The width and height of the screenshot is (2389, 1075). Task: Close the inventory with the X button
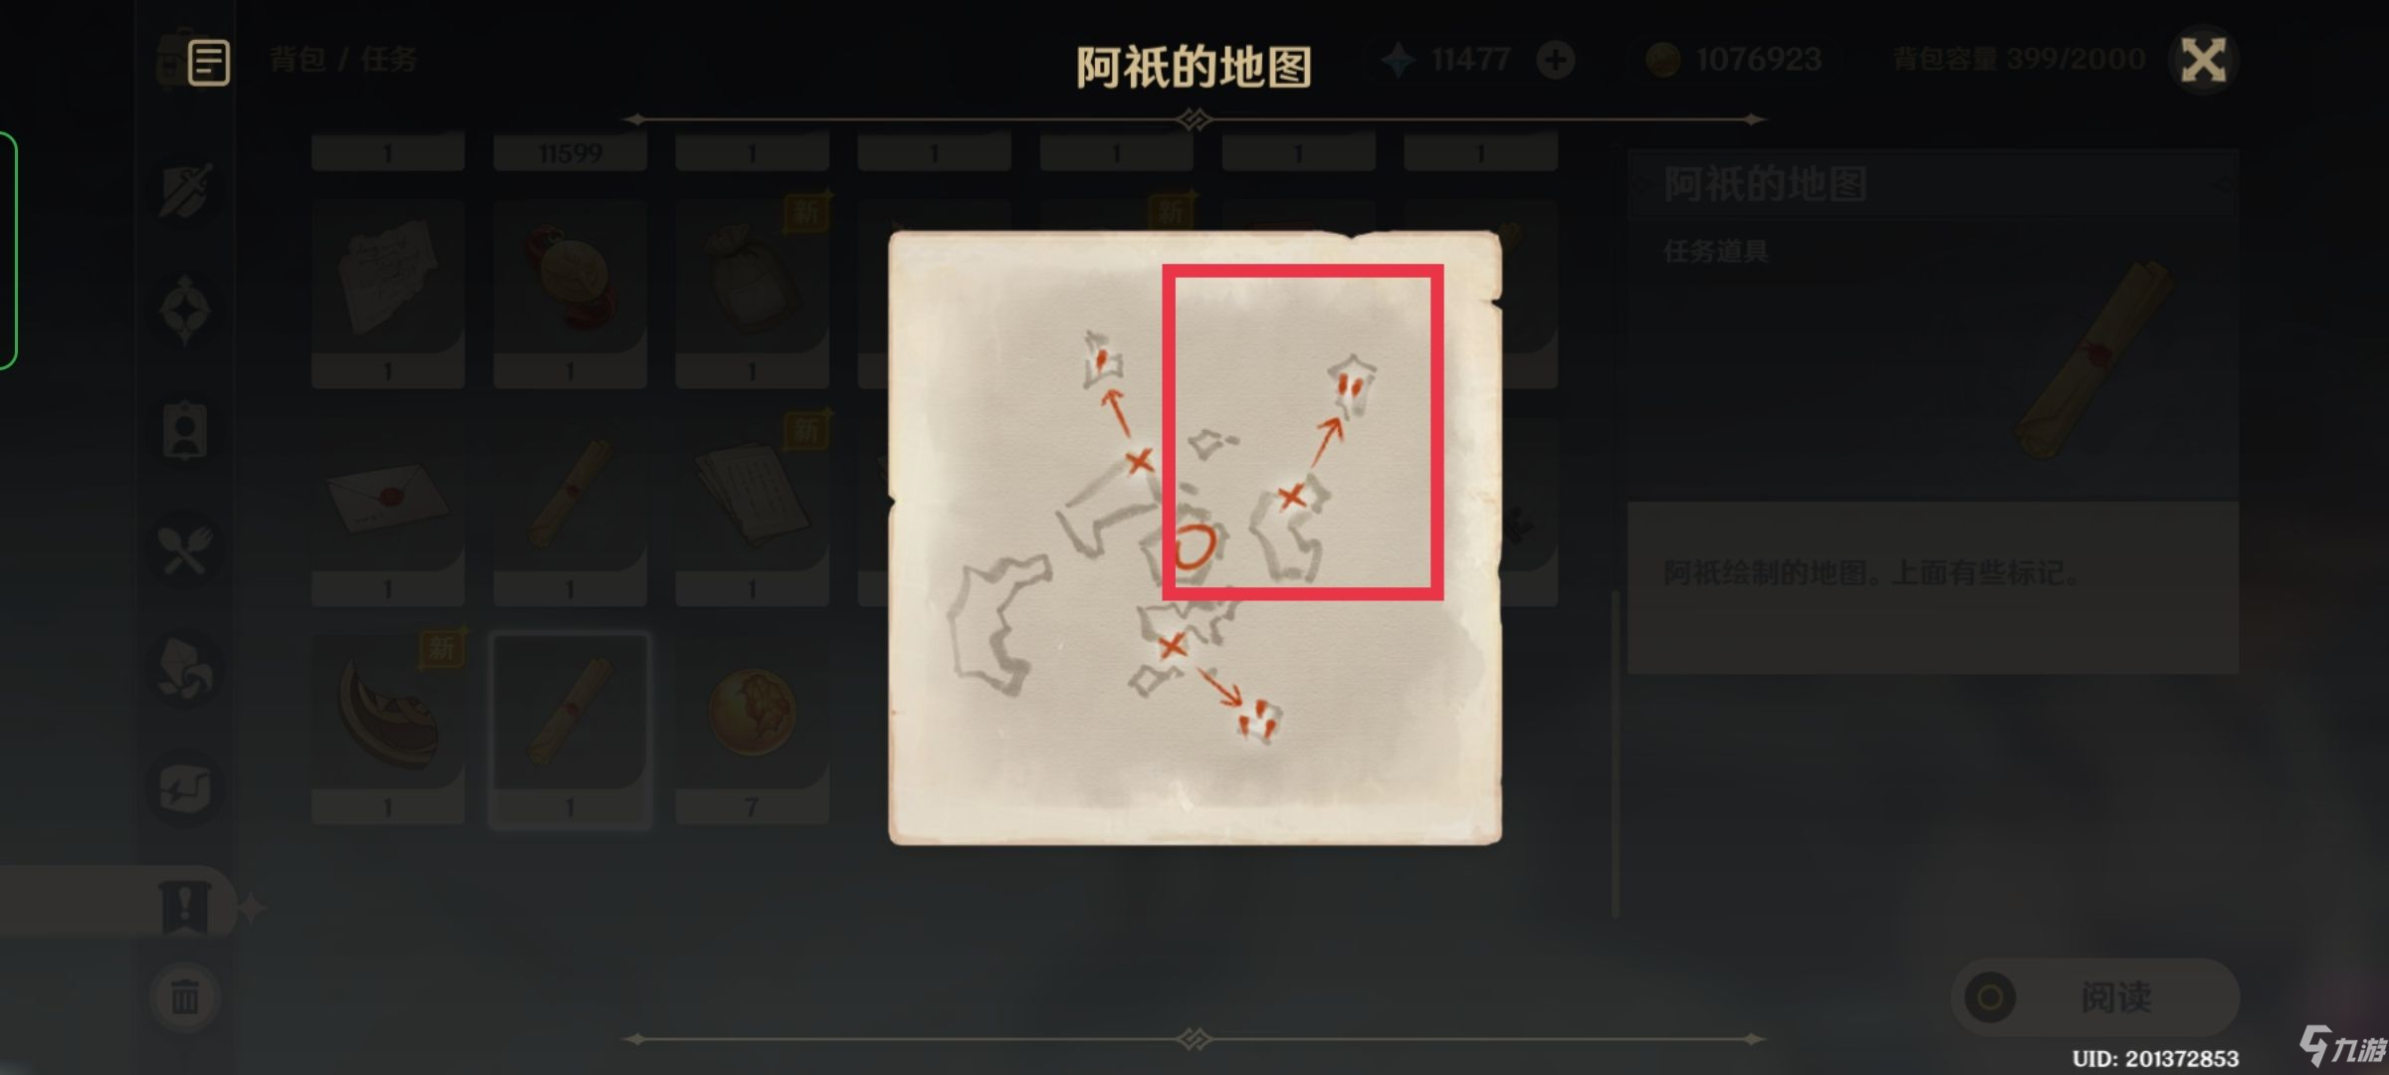click(2204, 60)
